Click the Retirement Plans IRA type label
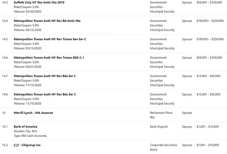The image size is (227, 154). pos(161,115)
